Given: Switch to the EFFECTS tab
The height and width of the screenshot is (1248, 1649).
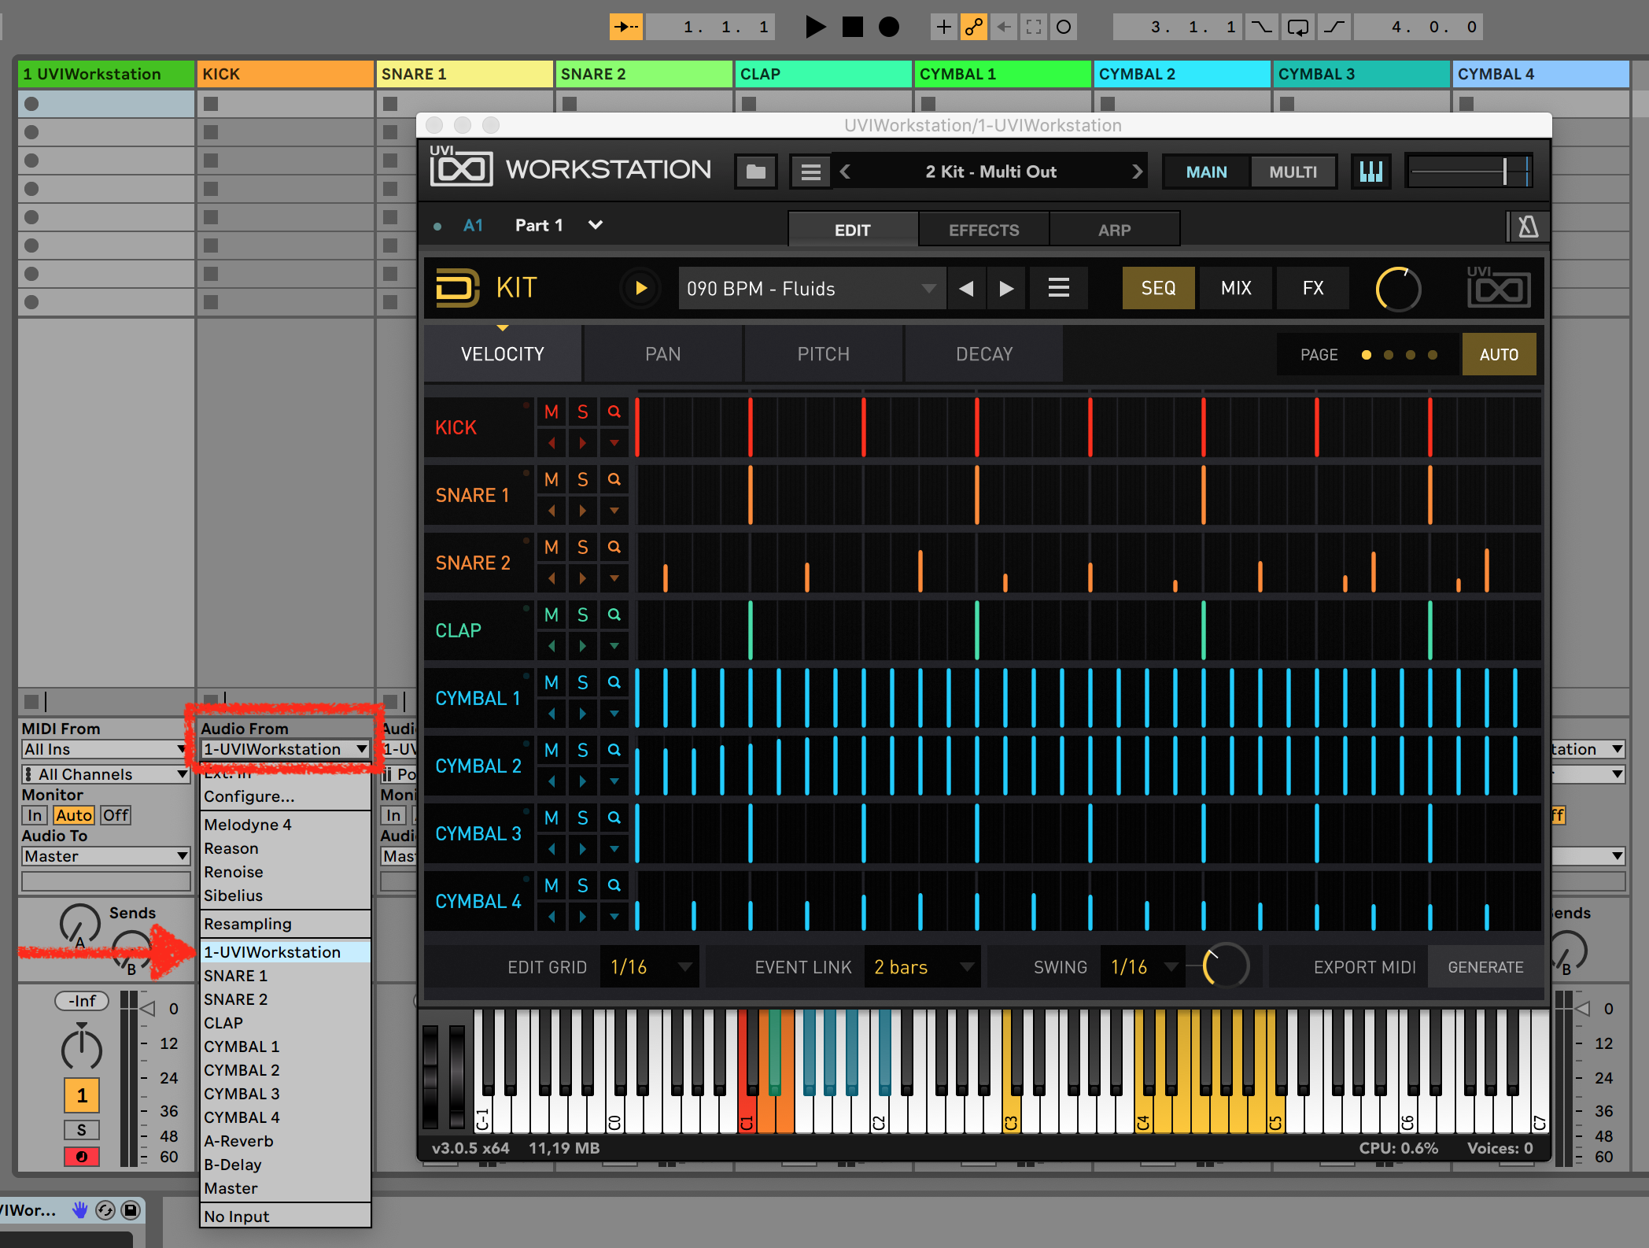Looking at the screenshot, I should pos(983,230).
